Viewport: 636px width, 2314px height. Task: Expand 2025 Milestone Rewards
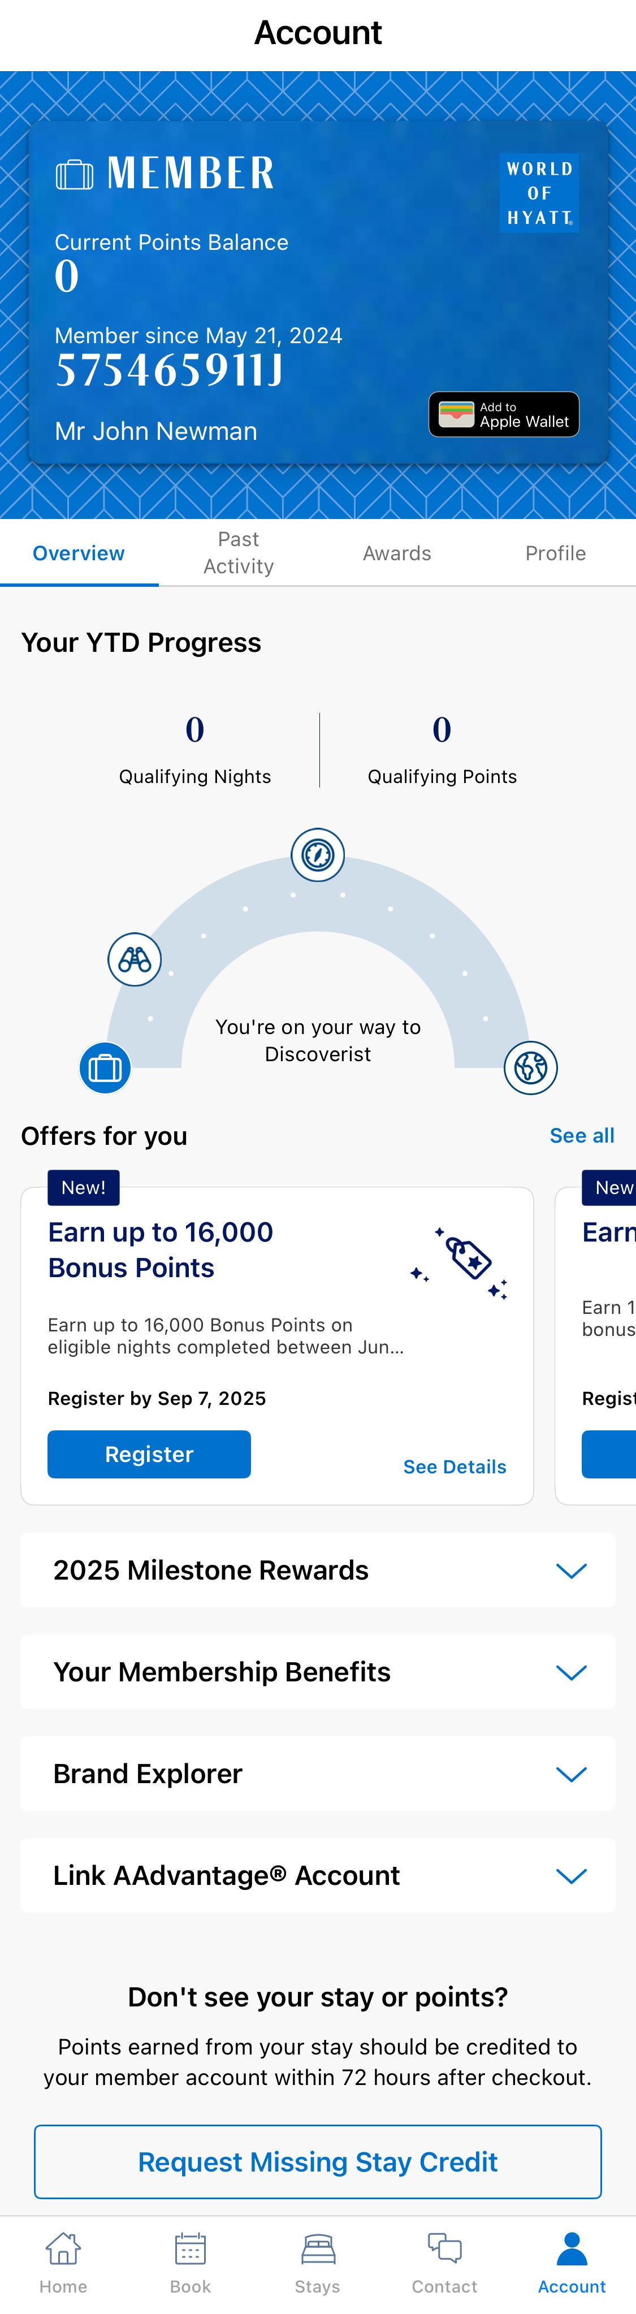(317, 1569)
